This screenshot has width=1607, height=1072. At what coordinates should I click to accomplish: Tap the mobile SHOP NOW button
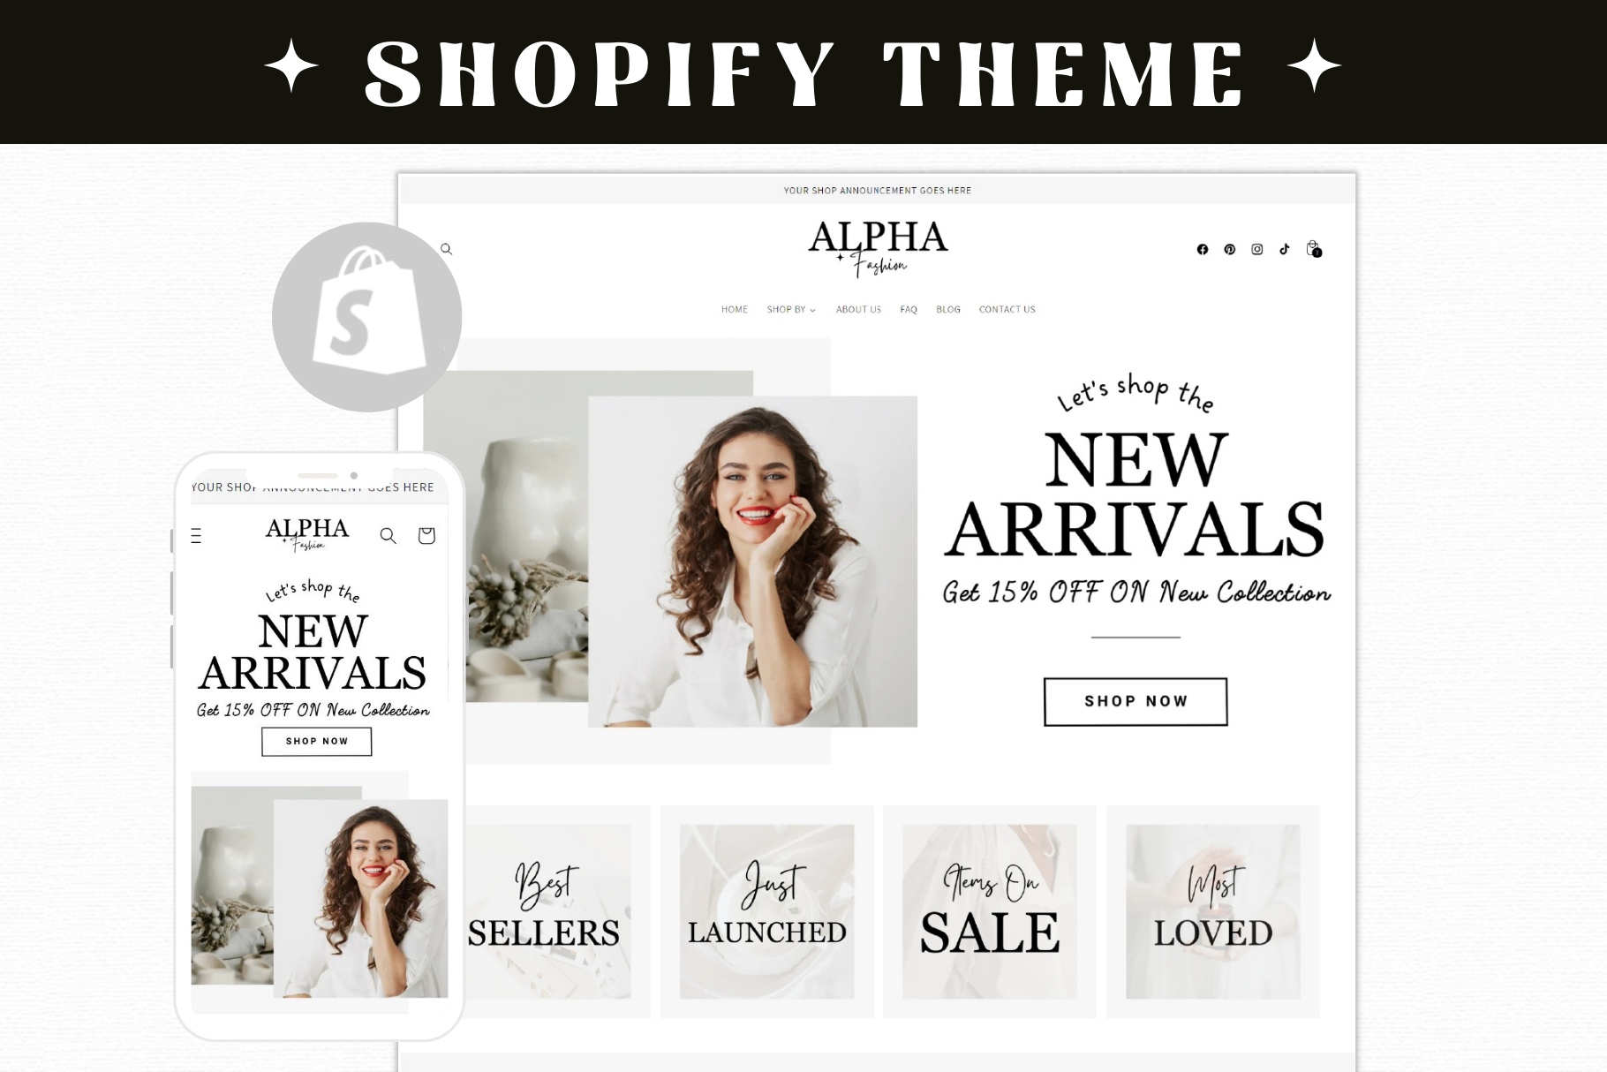pos(317,742)
